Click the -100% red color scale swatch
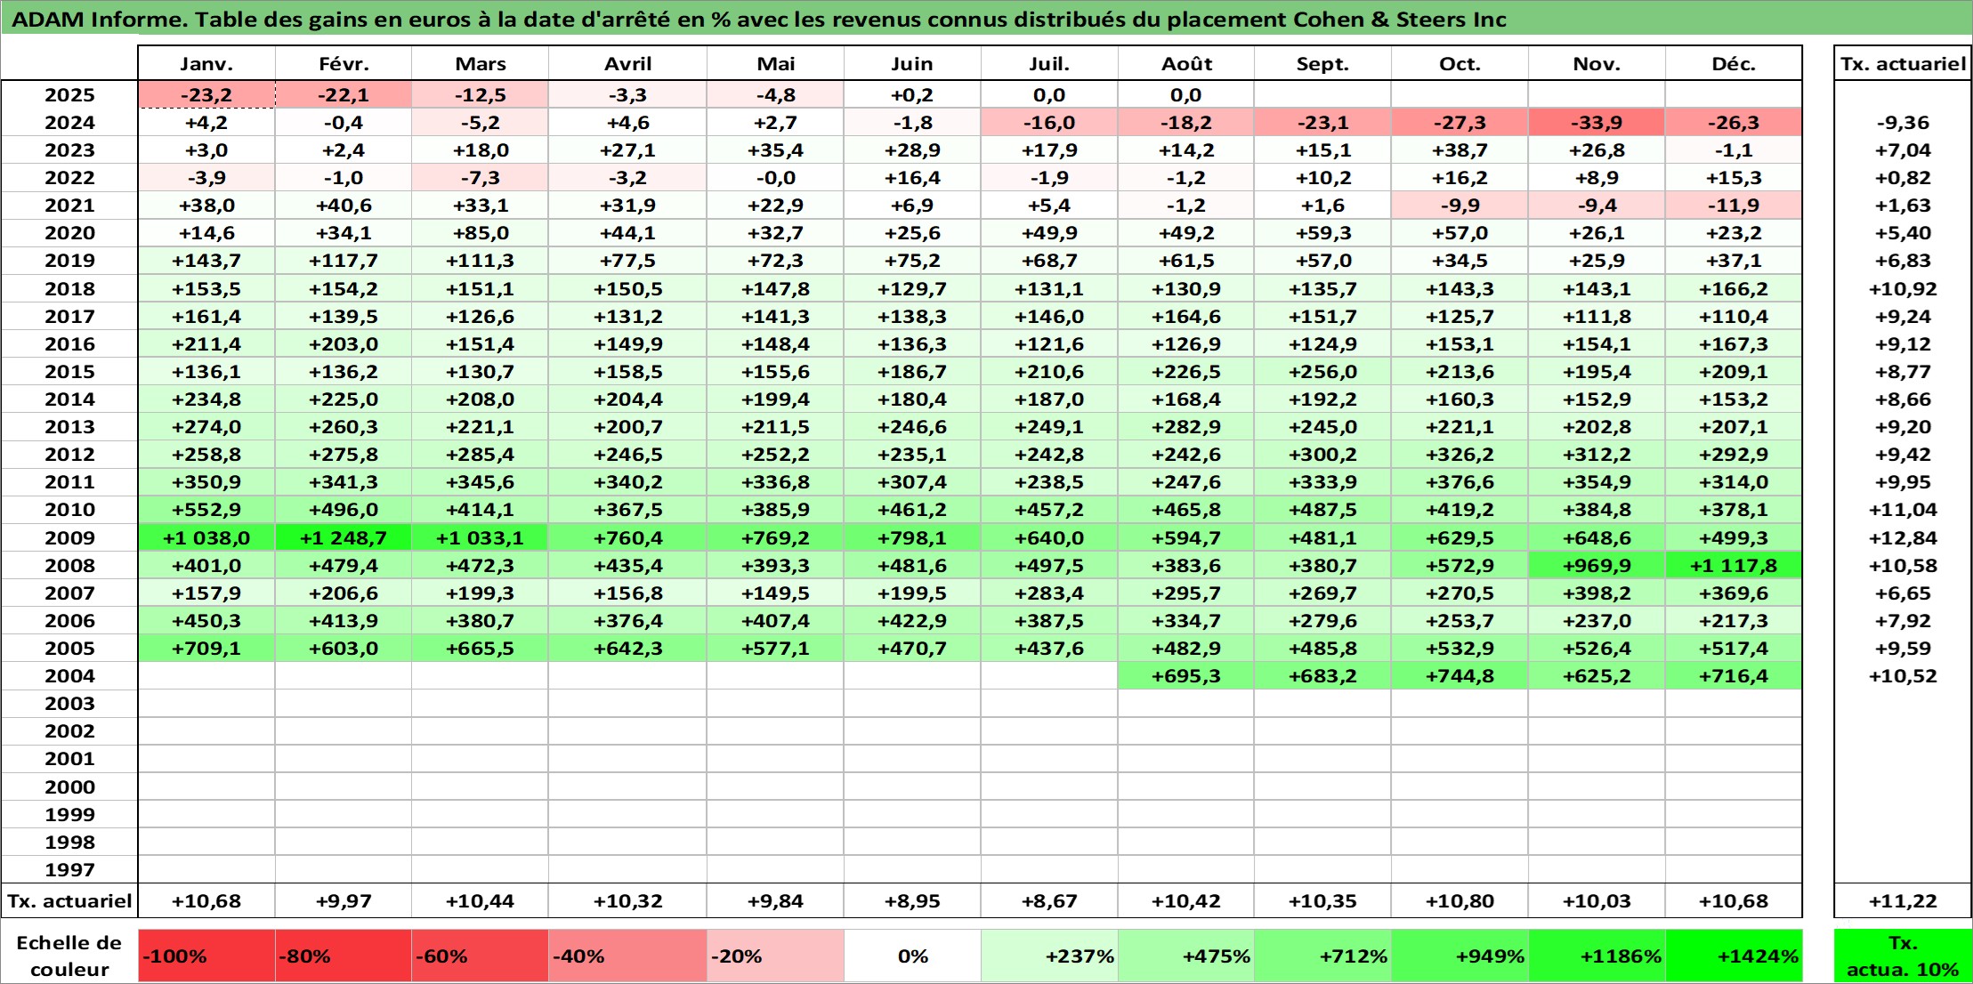The image size is (1973, 984). [x=206, y=956]
